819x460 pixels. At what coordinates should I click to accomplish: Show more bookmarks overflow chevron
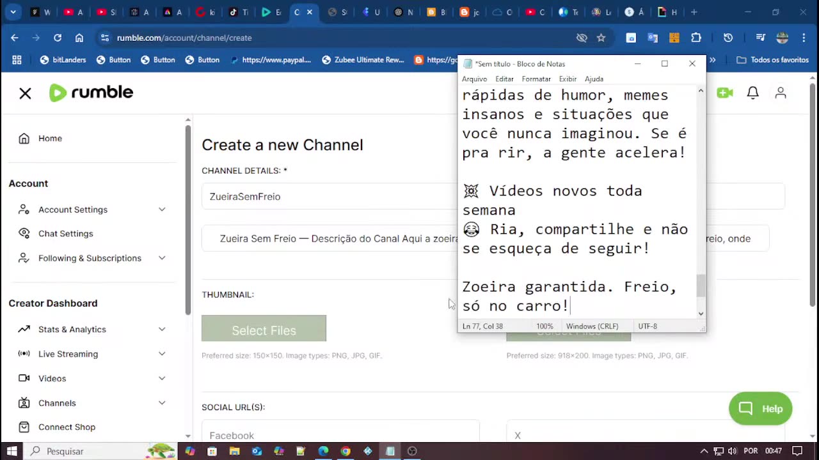click(x=713, y=60)
